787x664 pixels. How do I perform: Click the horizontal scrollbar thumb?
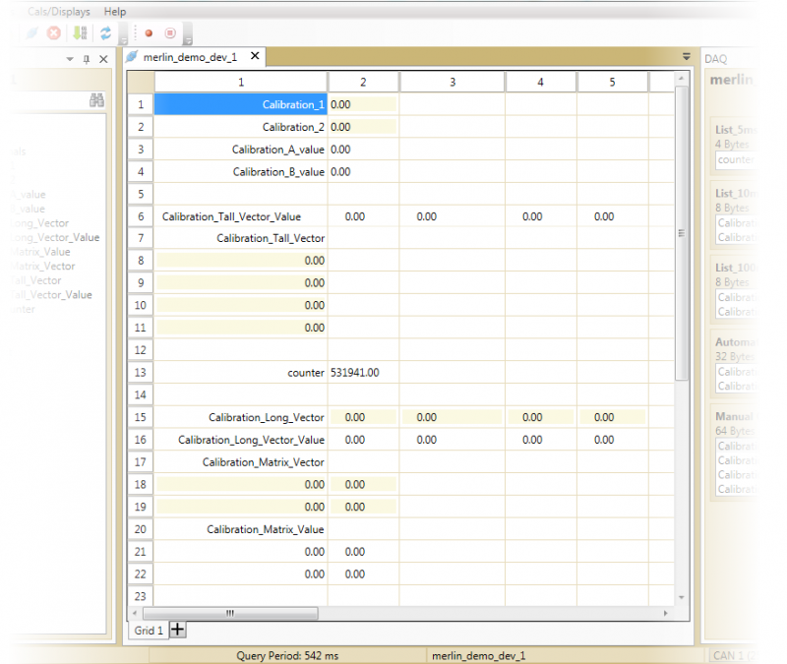click(230, 613)
